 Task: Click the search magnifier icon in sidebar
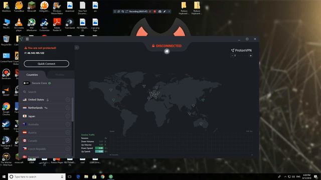pos(25,92)
